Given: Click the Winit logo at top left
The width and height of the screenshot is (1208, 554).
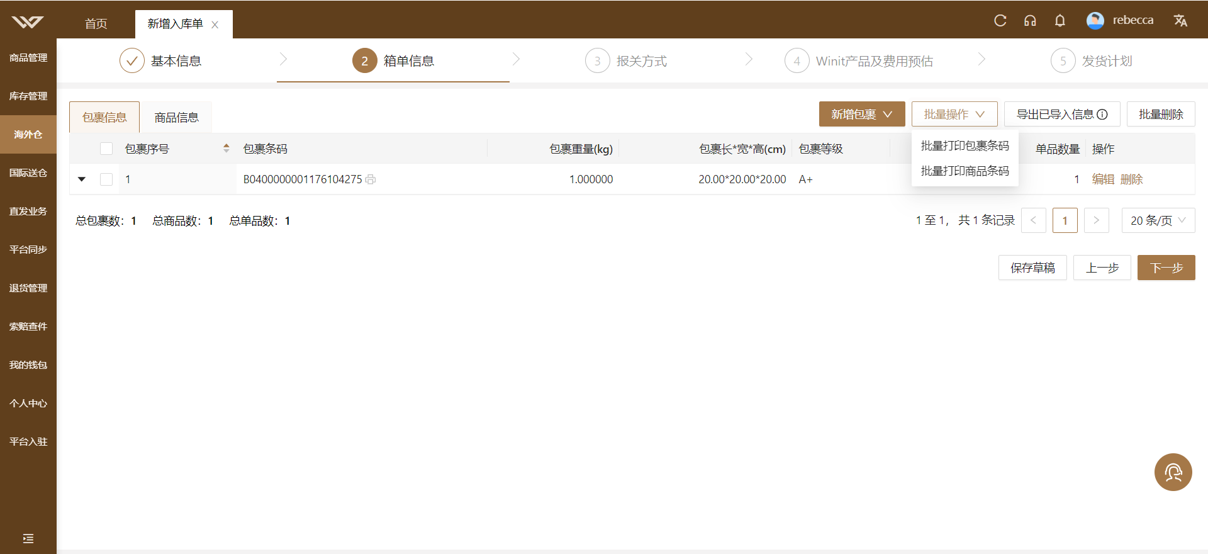Looking at the screenshot, I should point(28,23).
